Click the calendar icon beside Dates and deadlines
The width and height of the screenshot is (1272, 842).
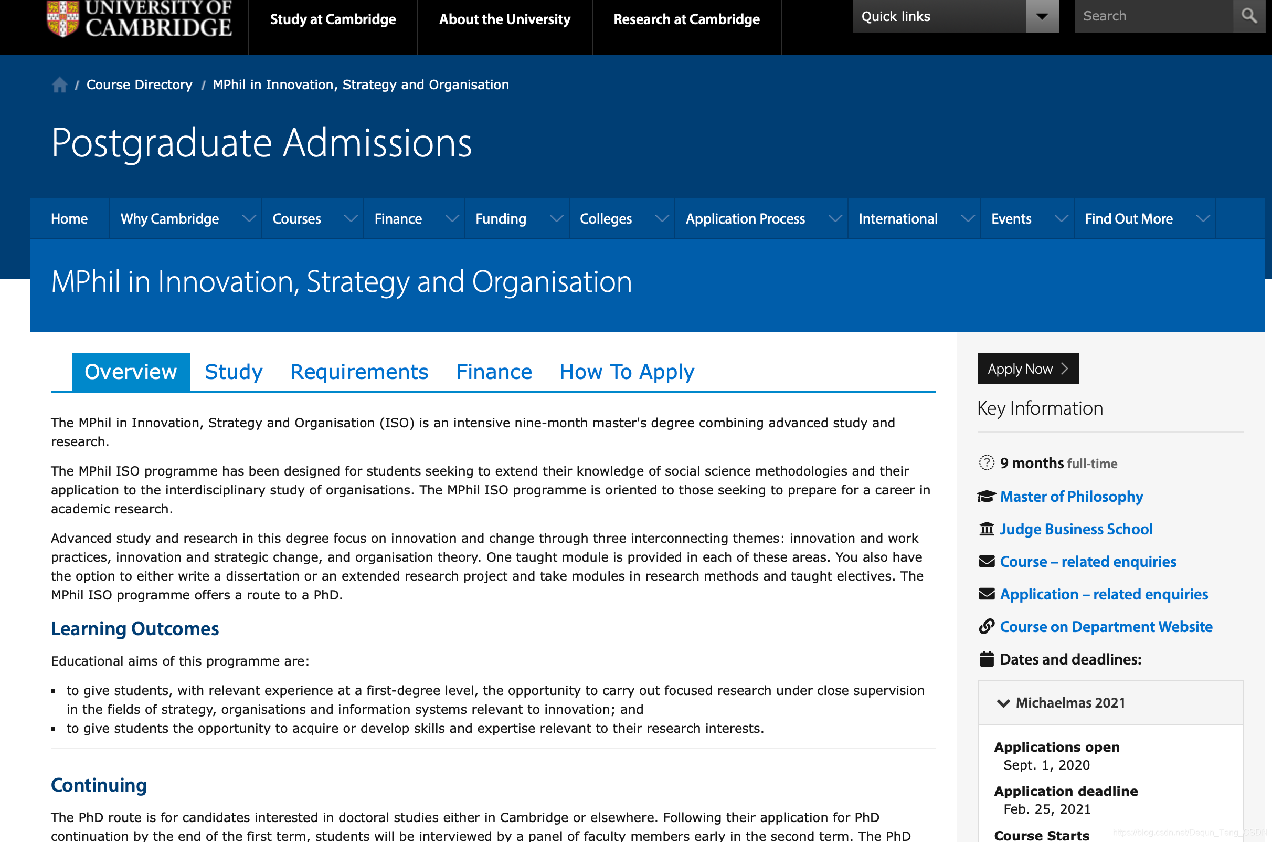(987, 659)
